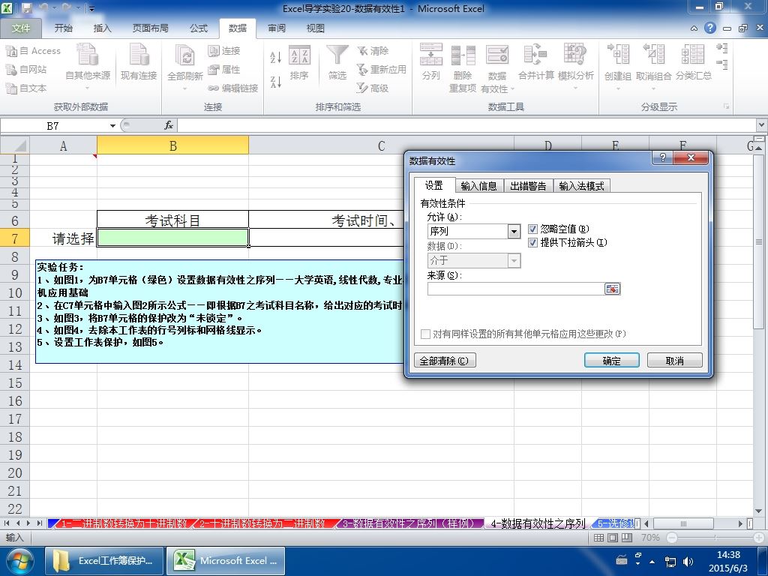Screen dimensions: 768x576
Task: Open the 出错警告 dialog tab
Action: pos(528,186)
